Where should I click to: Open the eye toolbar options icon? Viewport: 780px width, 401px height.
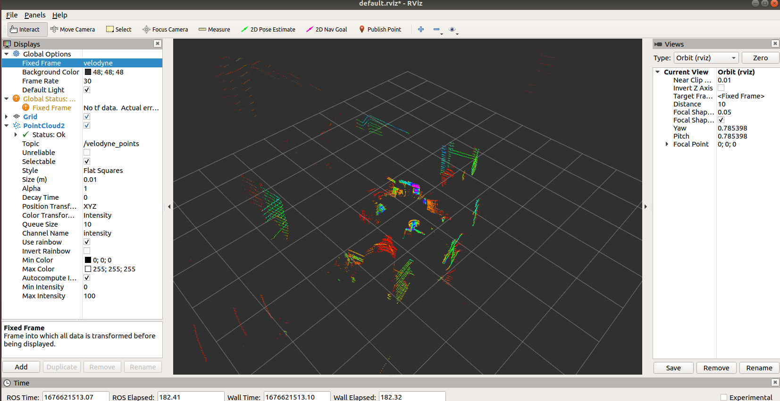[452, 29]
